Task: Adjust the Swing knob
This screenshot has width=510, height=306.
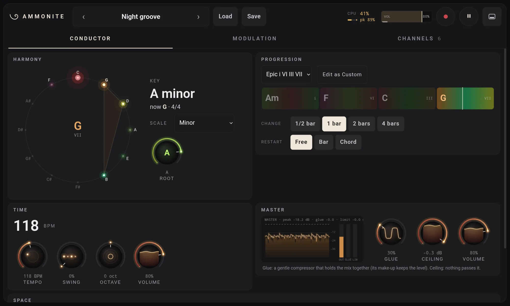Action: coord(71,256)
